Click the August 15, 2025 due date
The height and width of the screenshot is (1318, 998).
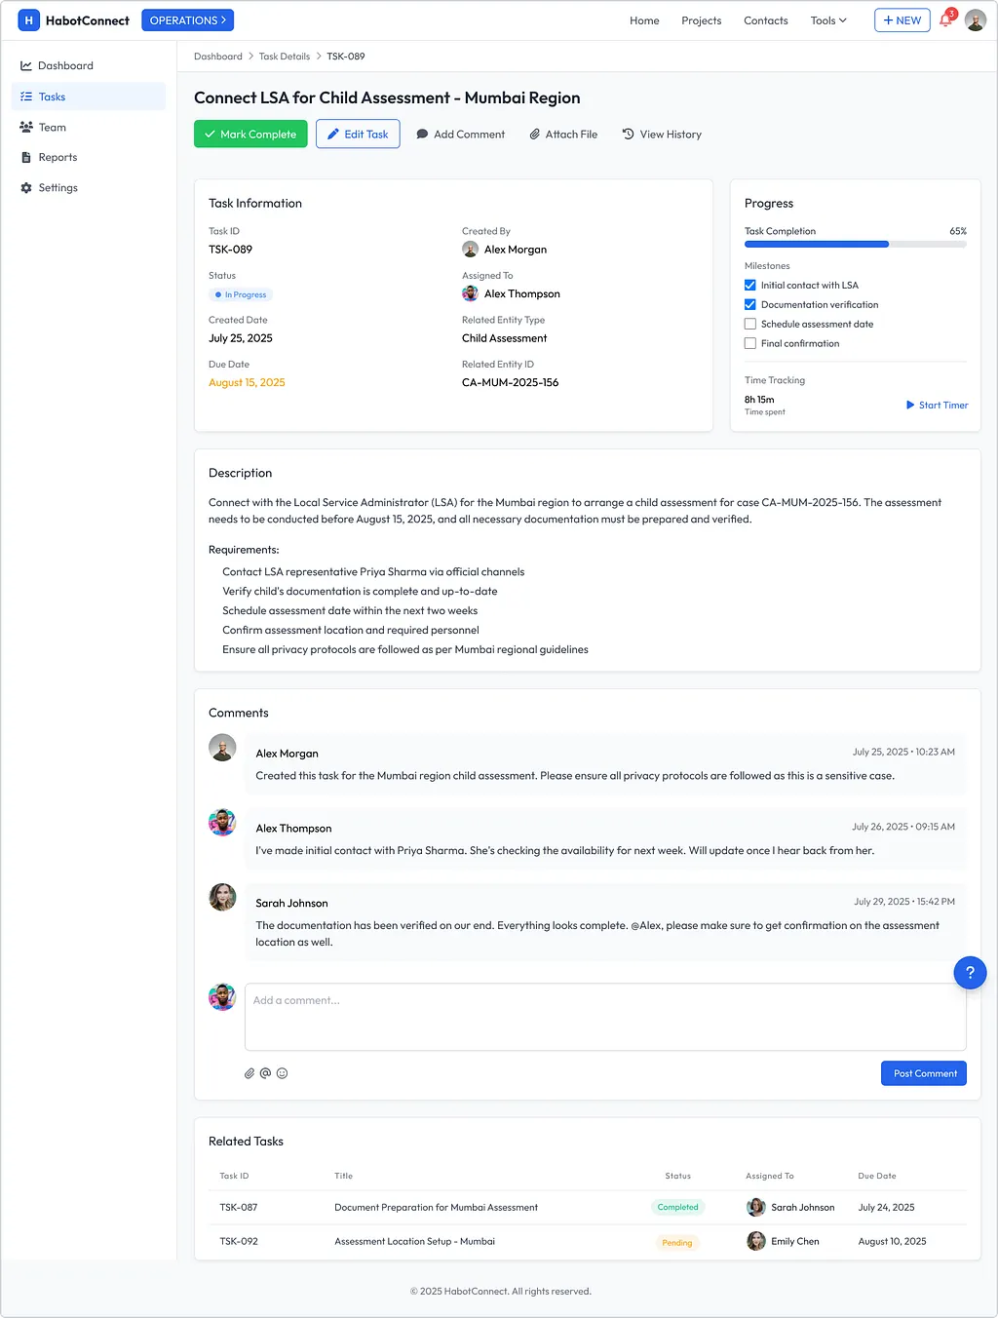[247, 382]
